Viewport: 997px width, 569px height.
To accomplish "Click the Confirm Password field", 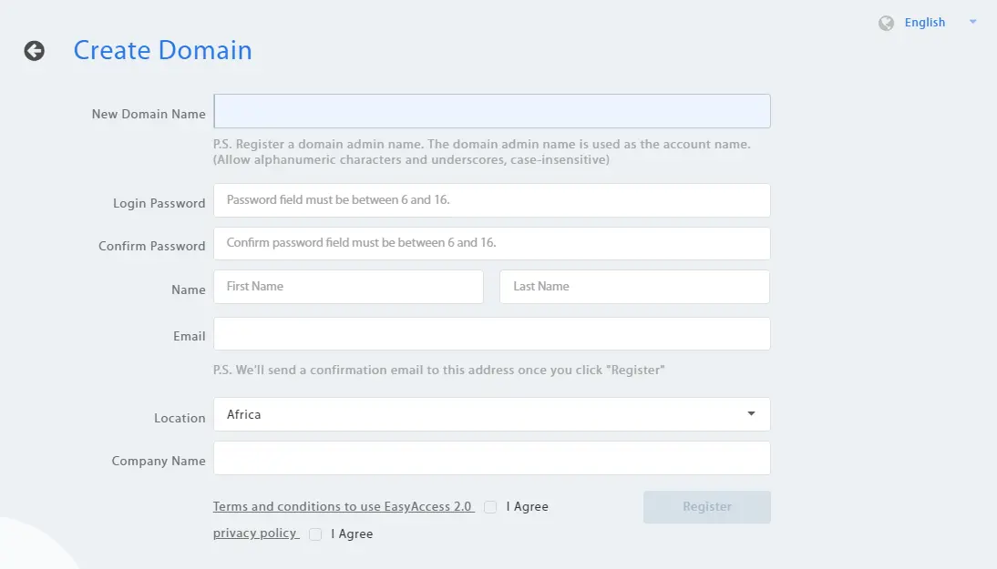I will pyautogui.click(x=491, y=243).
